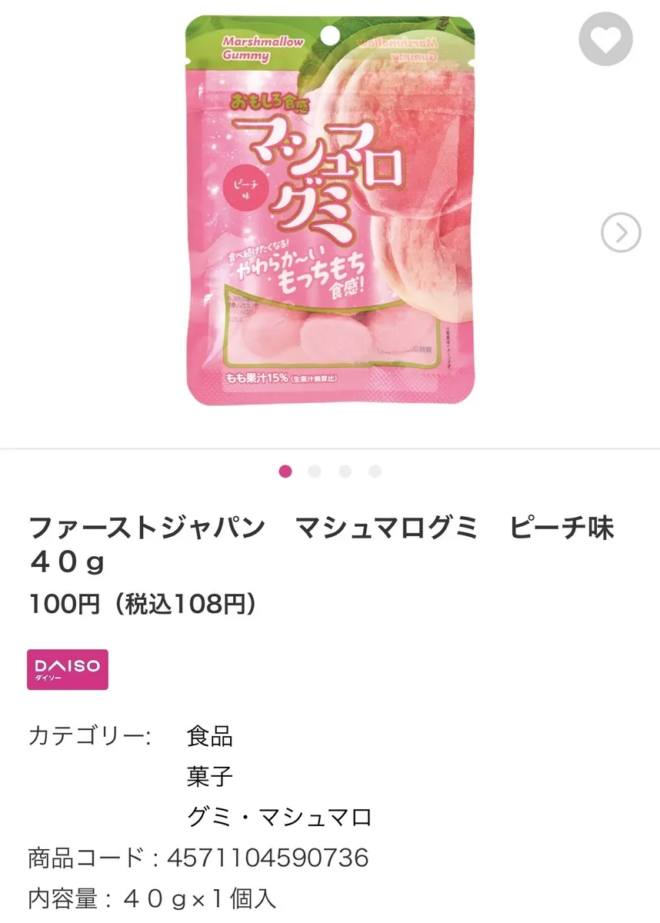660x923 pixels.
Task: Open the グミ・マシュマロ category link
Action: point(279,816)
